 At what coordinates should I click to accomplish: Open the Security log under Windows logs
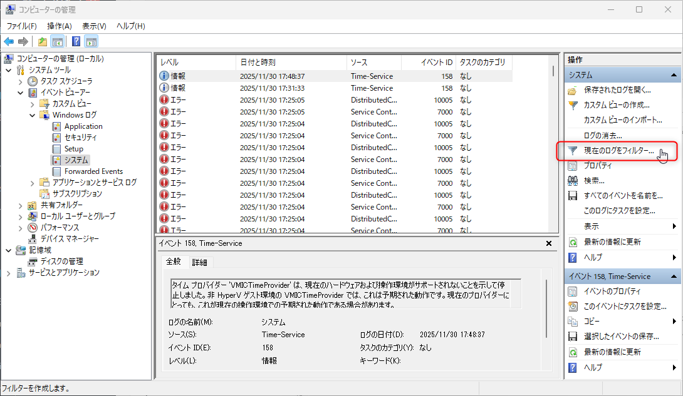coord(80,137)
